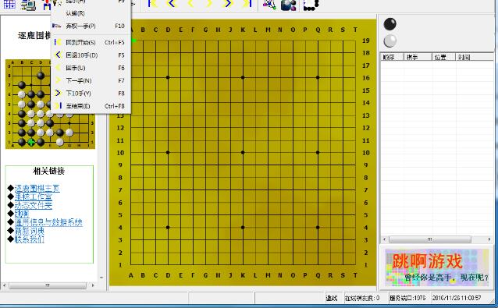The width and height of the screenshot is (498, 308).
Task: Choose 回手(U) F6 menu entry
Action: click(91, 68)
